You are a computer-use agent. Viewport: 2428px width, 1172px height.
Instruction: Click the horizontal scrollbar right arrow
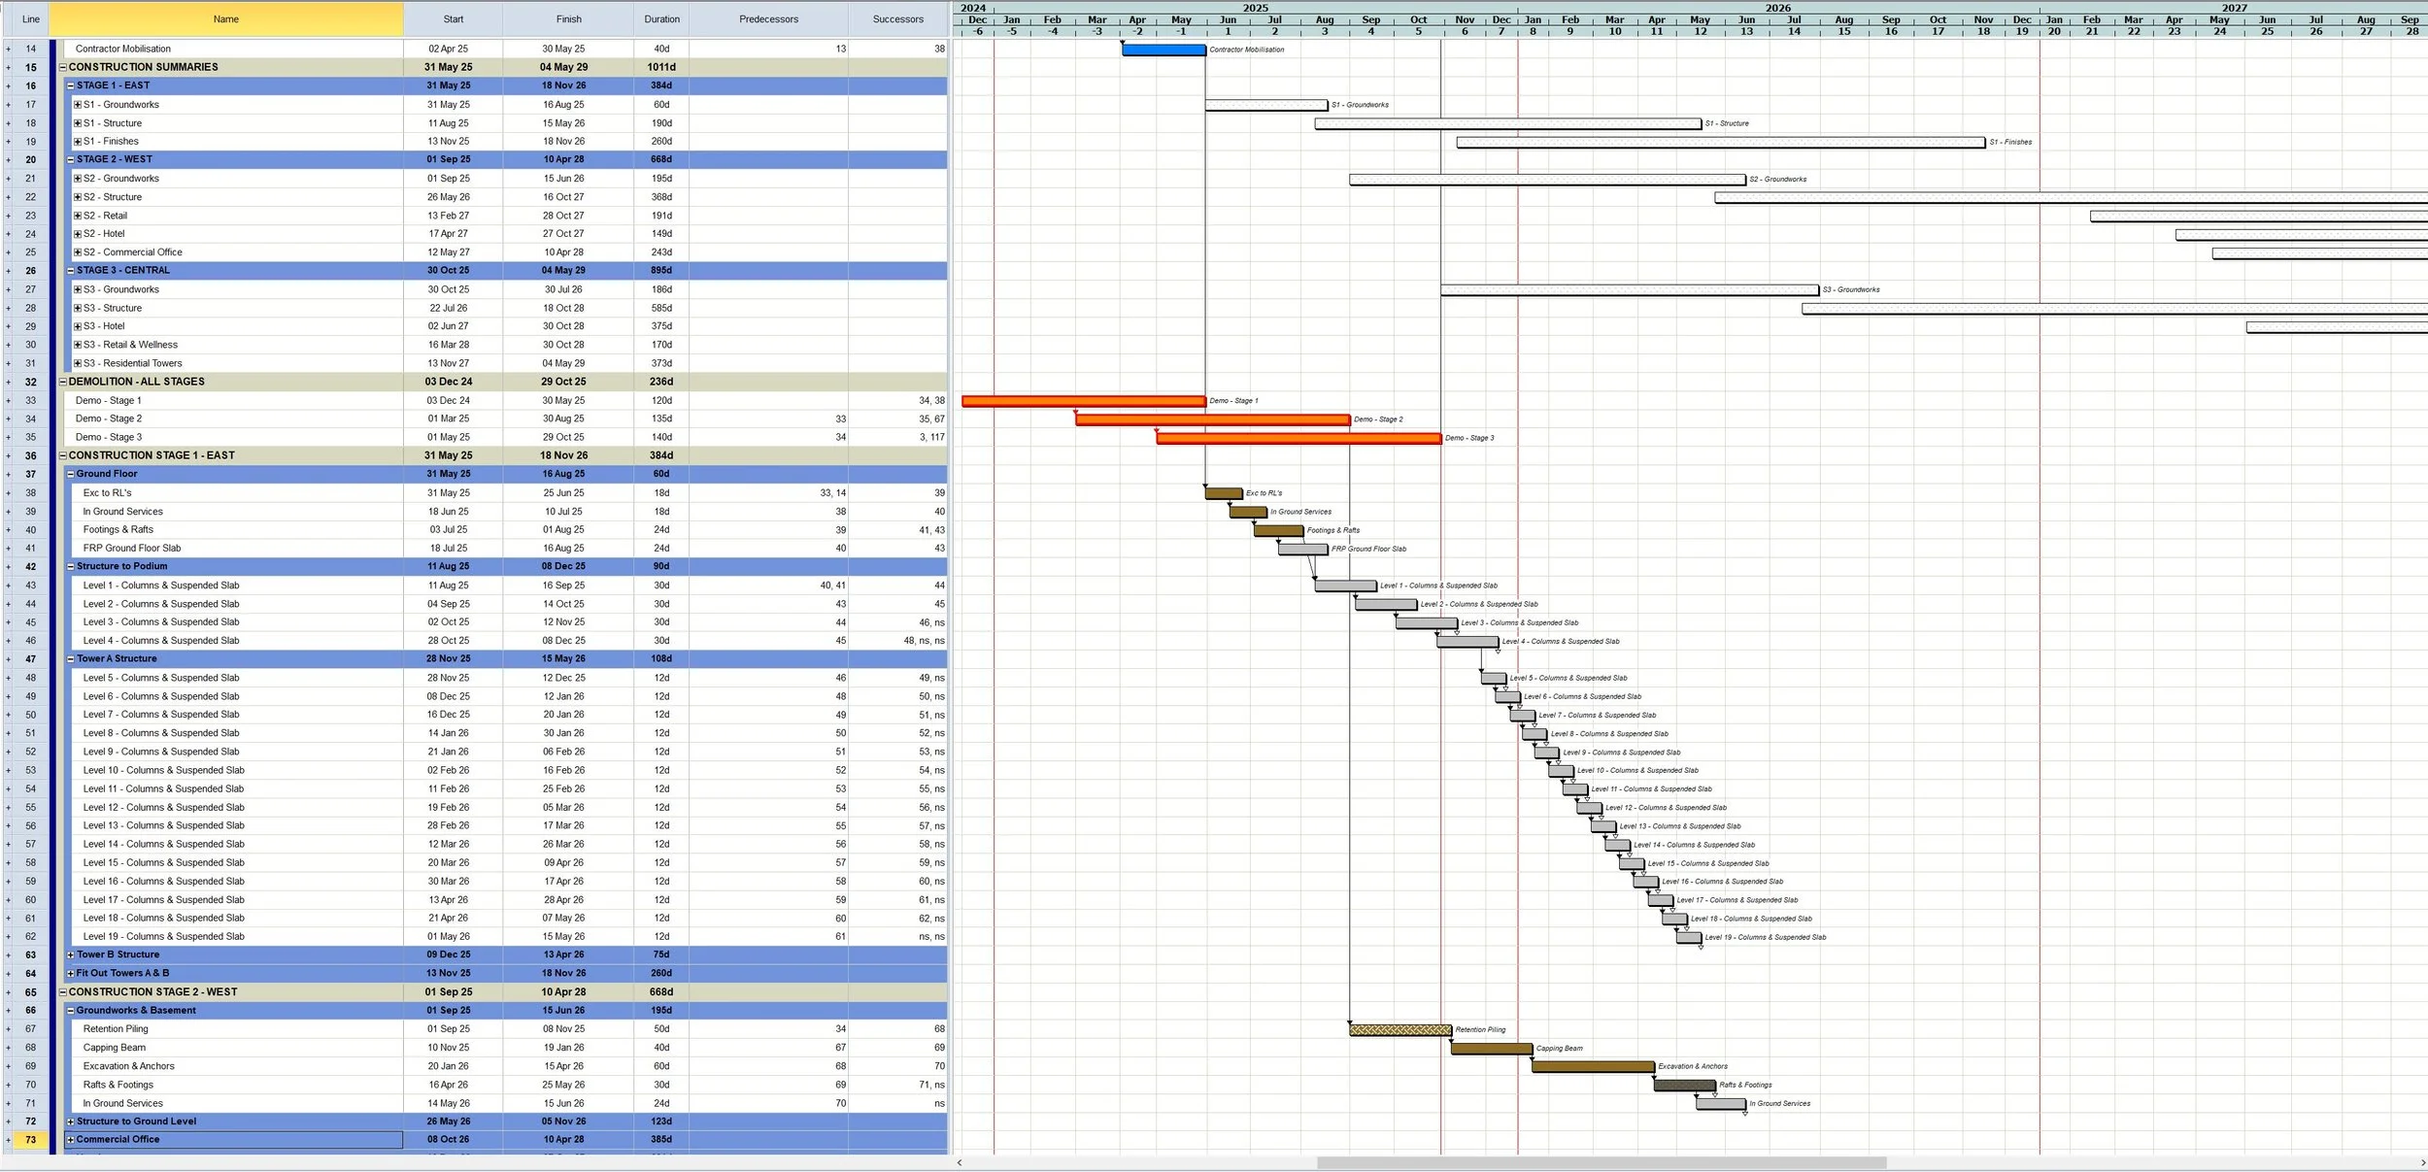pyautogui.click(x=2422, y=1162)
